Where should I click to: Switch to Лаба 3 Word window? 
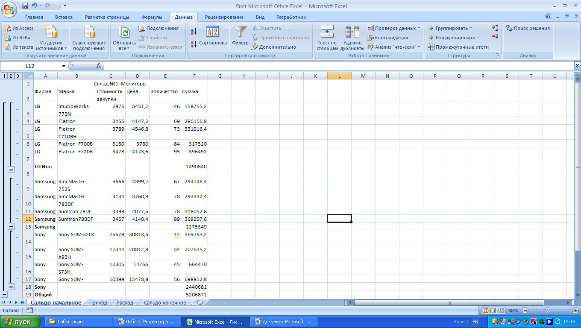click(x=146, y=322)
